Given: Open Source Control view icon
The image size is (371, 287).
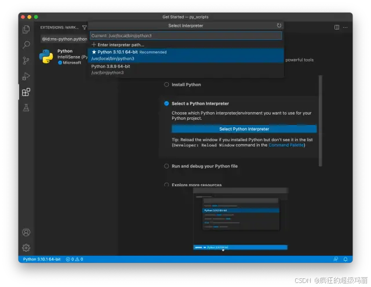Looking at the screenshot, I should pyautogui.click(x=26, y=61).
